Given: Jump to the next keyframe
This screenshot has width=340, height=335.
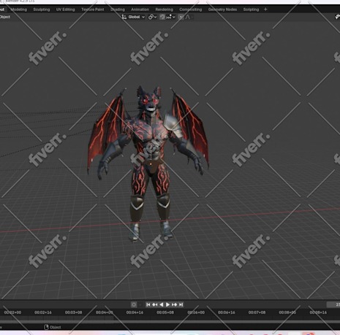Looking at the screenshot, I should pyautogui.click(x=174, y=304).
